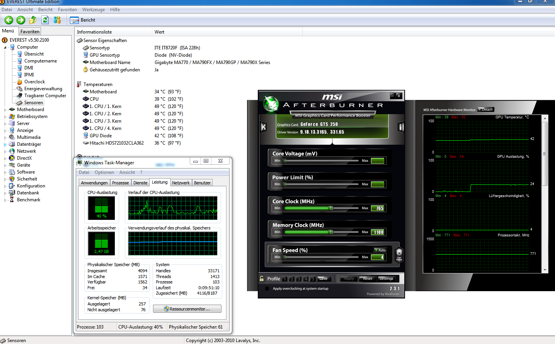Expand the Anzeige tree node

coord(5,131)
